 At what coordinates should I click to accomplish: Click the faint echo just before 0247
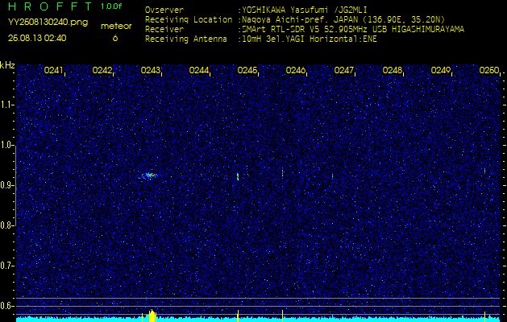click(x=332, y=176)
